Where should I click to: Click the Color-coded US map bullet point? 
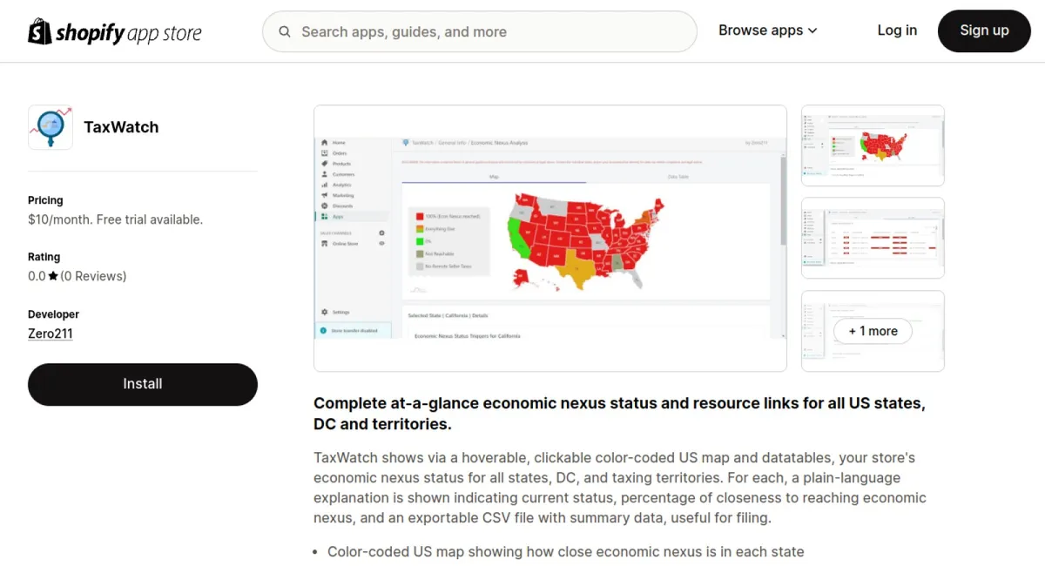click(566, 551)
